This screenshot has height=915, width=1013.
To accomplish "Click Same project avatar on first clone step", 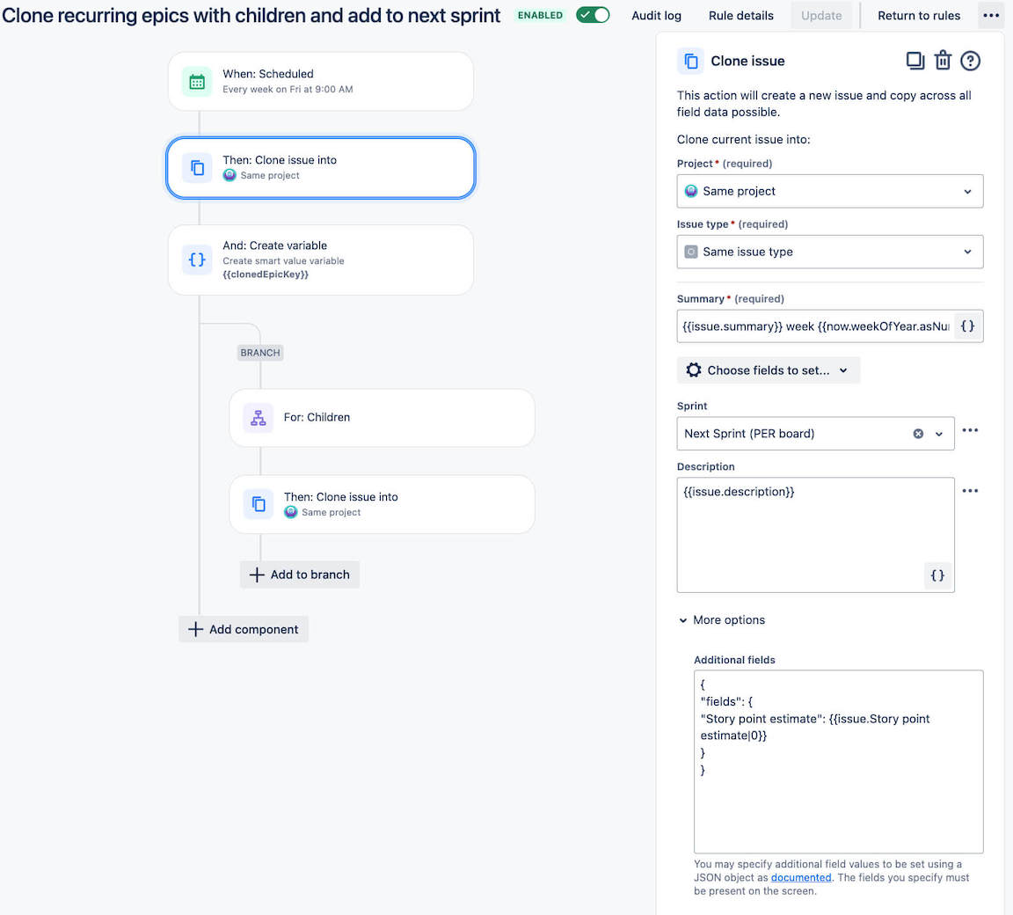I will coord(230,175).
